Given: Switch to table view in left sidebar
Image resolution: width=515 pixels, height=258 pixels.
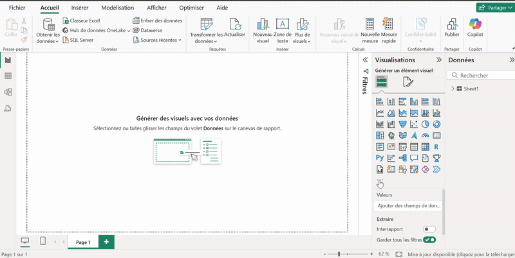Looking at the screenshot, I should [x=8, y=76].
